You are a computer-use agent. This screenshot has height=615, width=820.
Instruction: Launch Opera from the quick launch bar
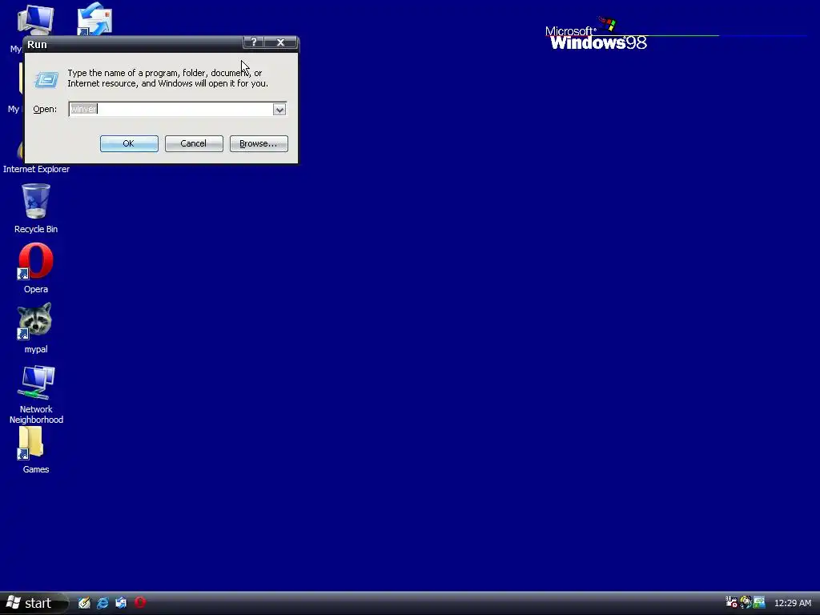tap(139, 602)
